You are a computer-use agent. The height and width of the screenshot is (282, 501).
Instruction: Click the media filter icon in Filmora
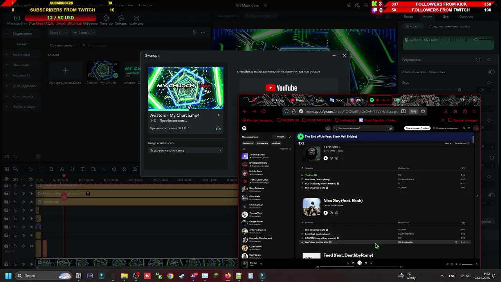click(x=195, y=33)
